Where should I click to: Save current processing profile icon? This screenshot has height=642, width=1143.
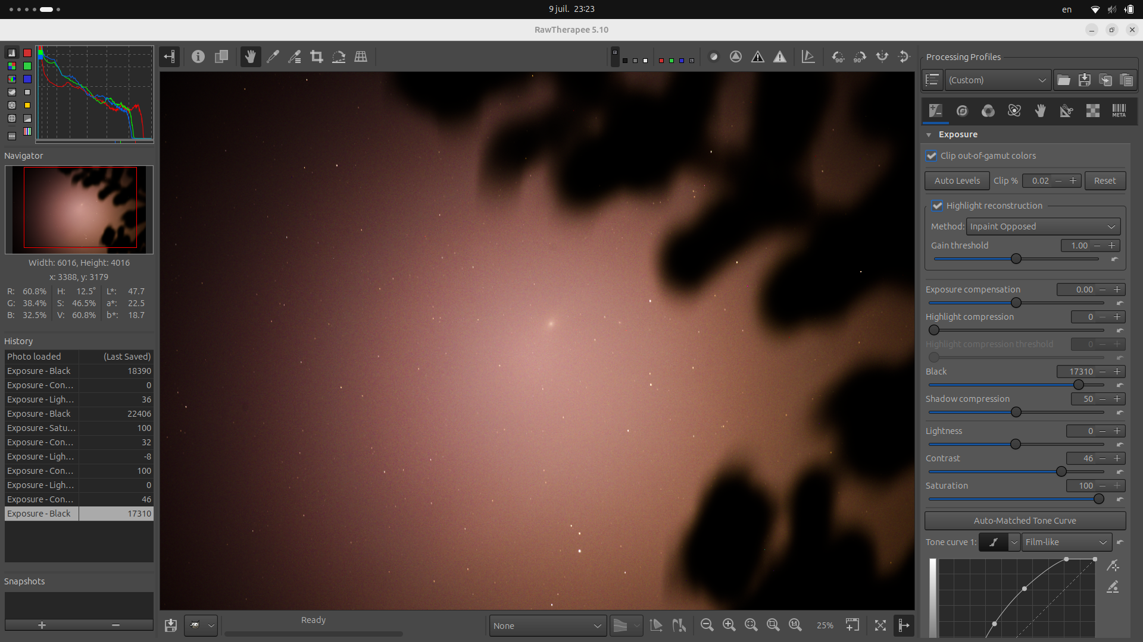click(x=1085, y=80)
